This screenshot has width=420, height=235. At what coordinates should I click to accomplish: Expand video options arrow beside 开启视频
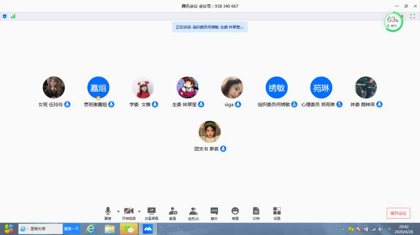[x=139, y=211]
